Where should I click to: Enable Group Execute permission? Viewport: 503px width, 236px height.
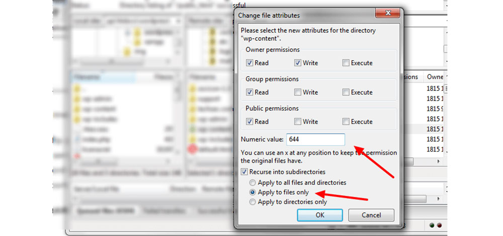(x=346, y=92)
